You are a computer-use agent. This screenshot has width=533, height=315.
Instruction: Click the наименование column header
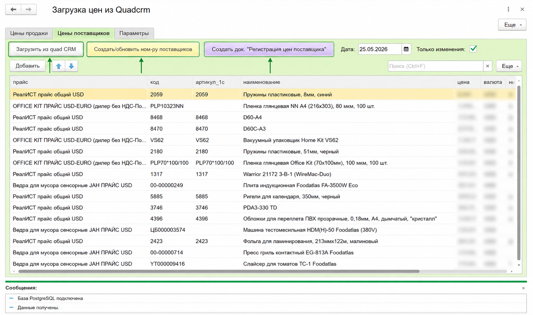(347, 82)
